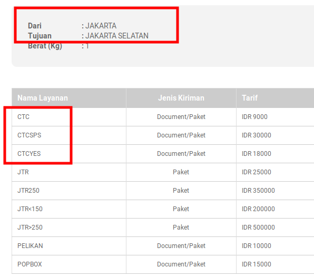Click the JAKARTA SELATAN destination text
Viewport: 314px width, 277px height.
tap(117, 36)
